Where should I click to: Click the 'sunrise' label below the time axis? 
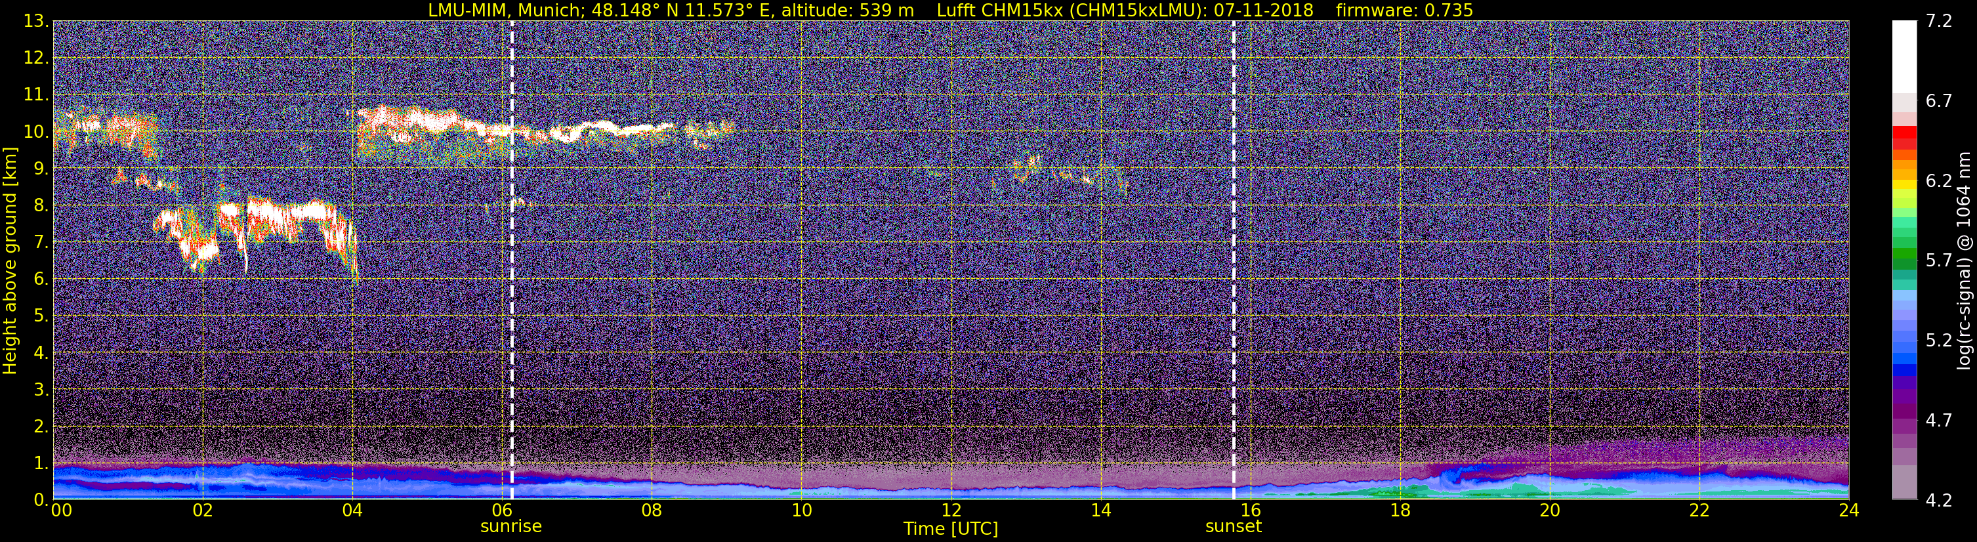click(x=511, y=527)
